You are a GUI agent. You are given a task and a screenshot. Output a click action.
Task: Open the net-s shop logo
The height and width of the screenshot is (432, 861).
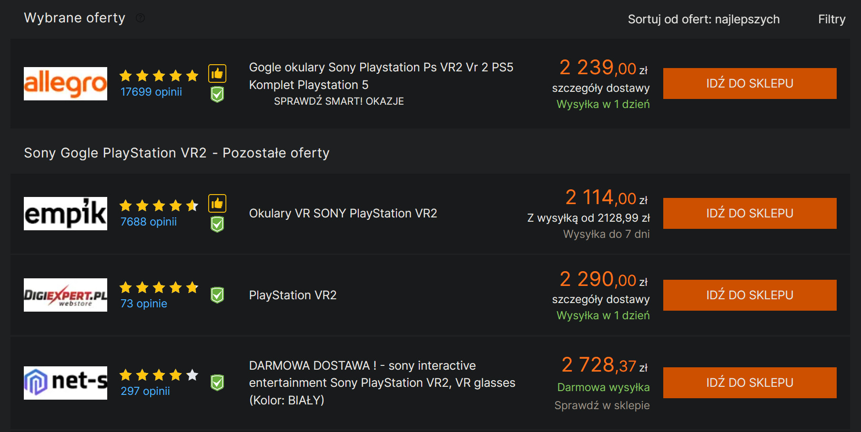(x=66, y=383)
